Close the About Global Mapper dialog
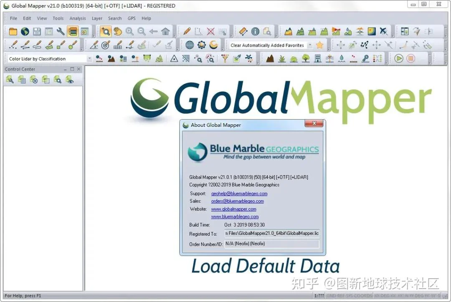Image resolution: width=451 pixels, height=302 pixels. pyautogui.click(x=314, y=123)
